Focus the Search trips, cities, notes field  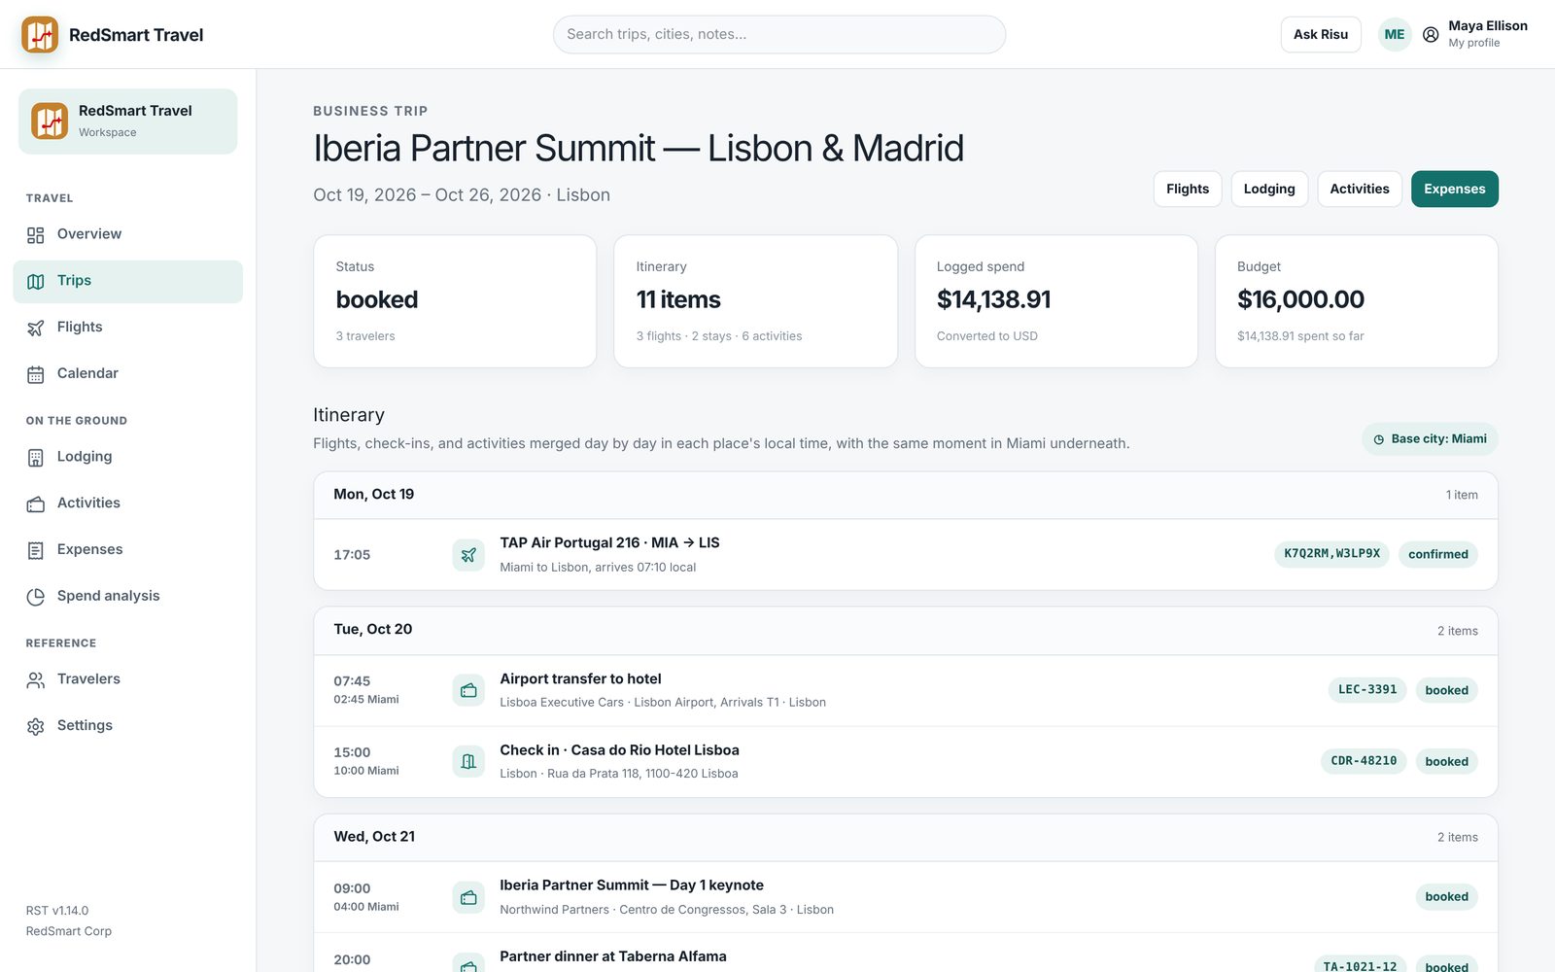click(779, 34)
